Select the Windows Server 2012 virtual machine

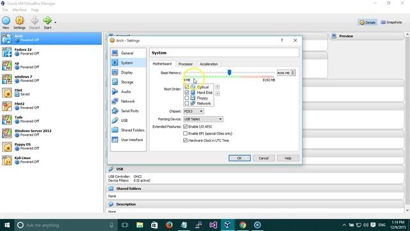pyautogui.click(x=51, y=133)
